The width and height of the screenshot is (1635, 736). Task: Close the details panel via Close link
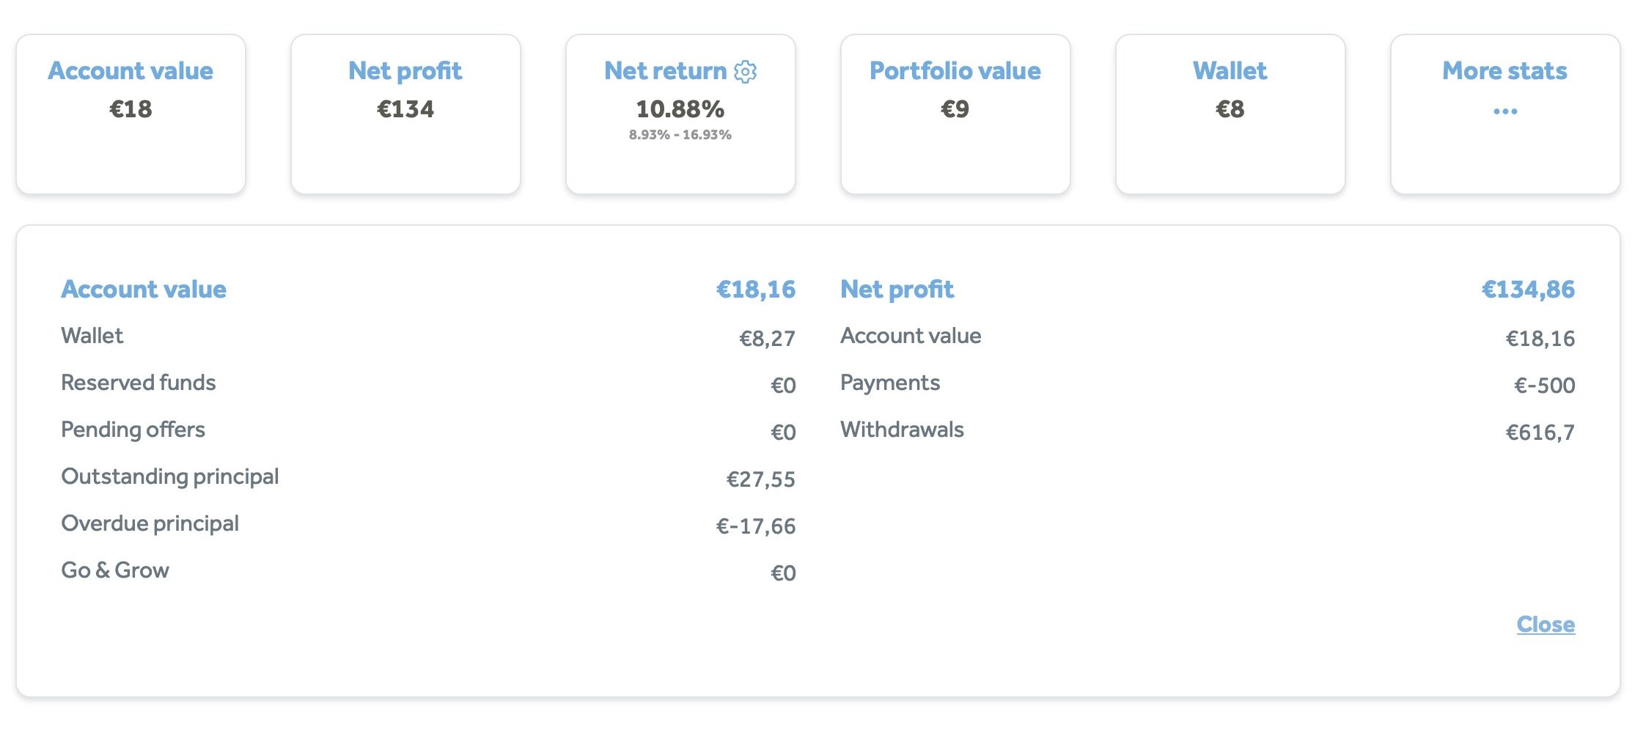click(1546, 625)
